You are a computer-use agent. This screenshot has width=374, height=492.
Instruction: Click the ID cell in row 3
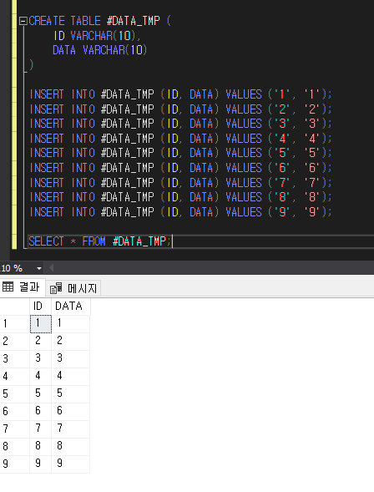[40, 358]
